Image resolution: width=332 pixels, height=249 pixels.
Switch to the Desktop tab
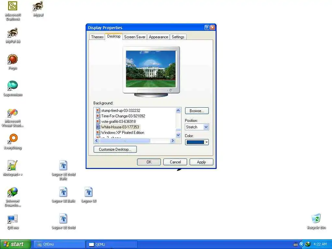click(x=114, y=36)
